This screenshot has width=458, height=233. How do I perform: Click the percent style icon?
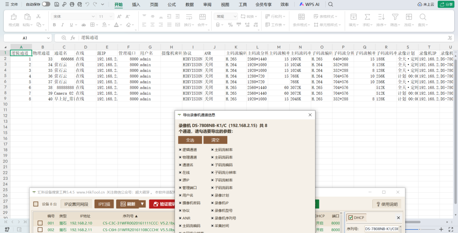230,25
